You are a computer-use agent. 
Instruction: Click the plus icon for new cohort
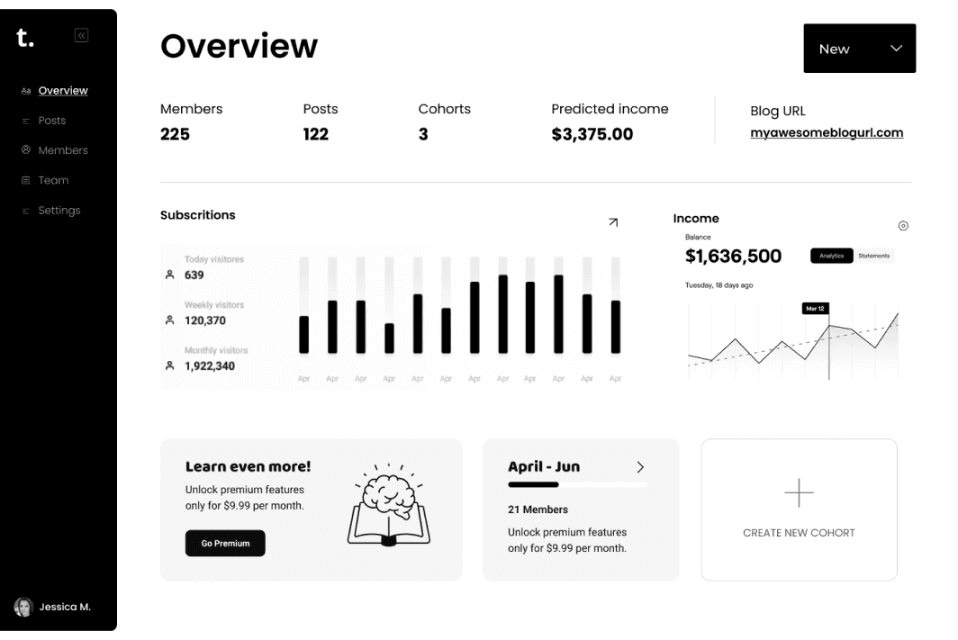[x=799, y=492]
